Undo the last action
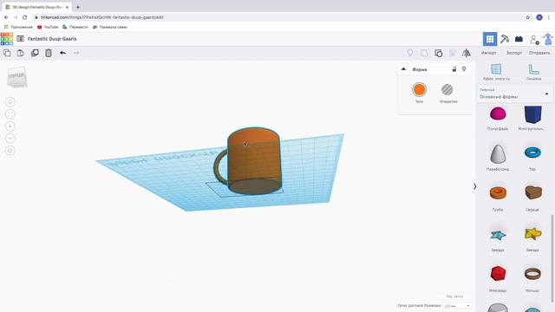 (62, 53)
